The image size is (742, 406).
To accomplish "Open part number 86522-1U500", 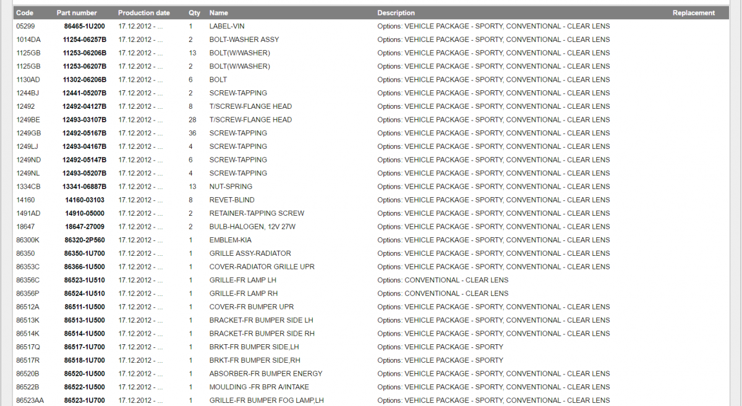I will click(85, 387).
